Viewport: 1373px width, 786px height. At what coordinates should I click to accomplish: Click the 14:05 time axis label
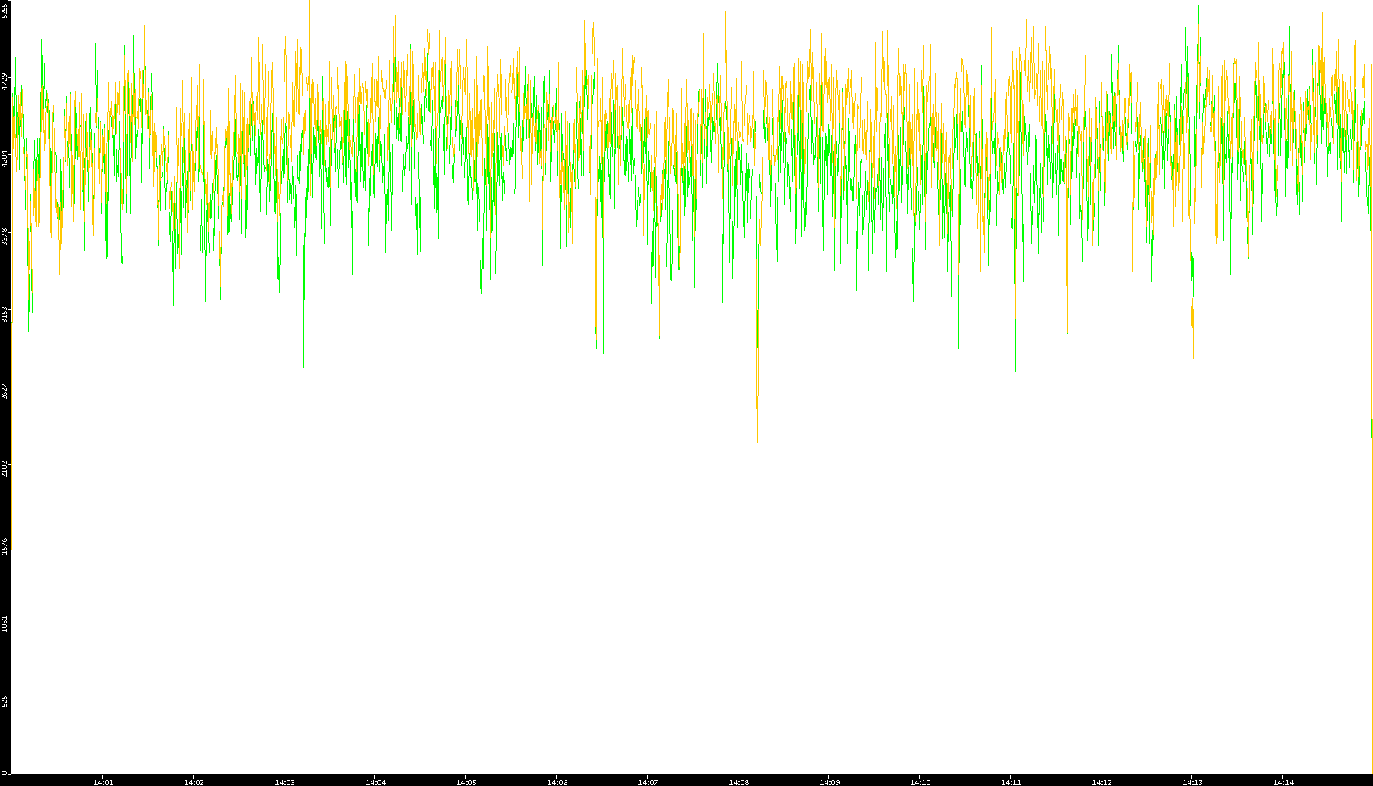466,782
